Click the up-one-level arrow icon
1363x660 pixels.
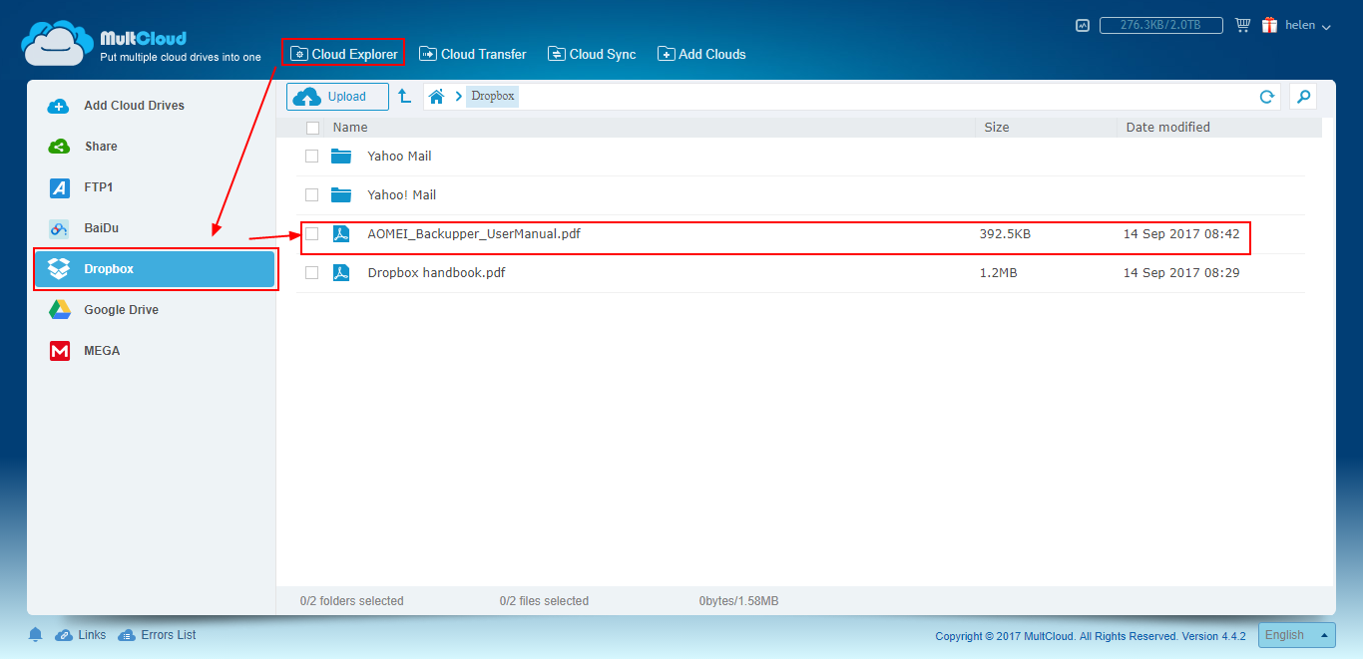(404, 97)
